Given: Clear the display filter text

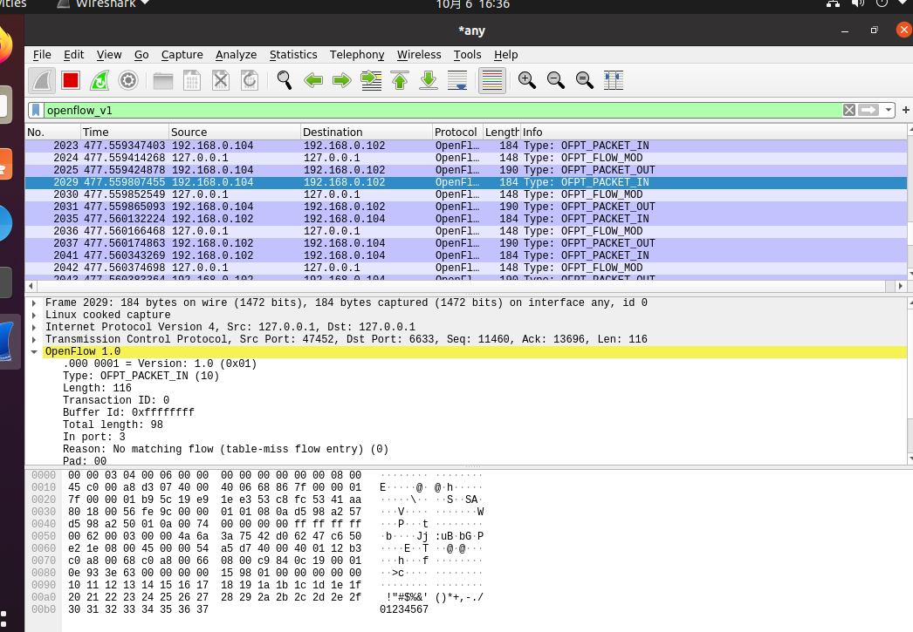Looking at the screenshot, I should [x=849, y=110].
